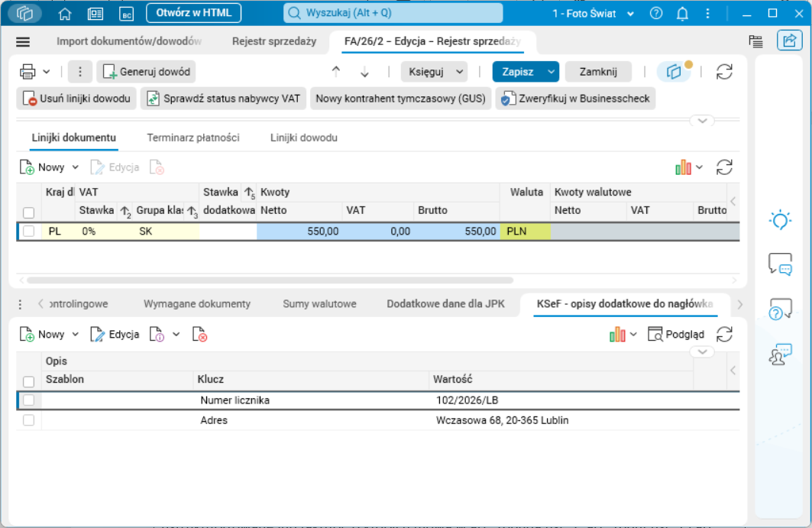
Task: Open the lightbulb hints sidebar icon
Action: click(780, 220)
